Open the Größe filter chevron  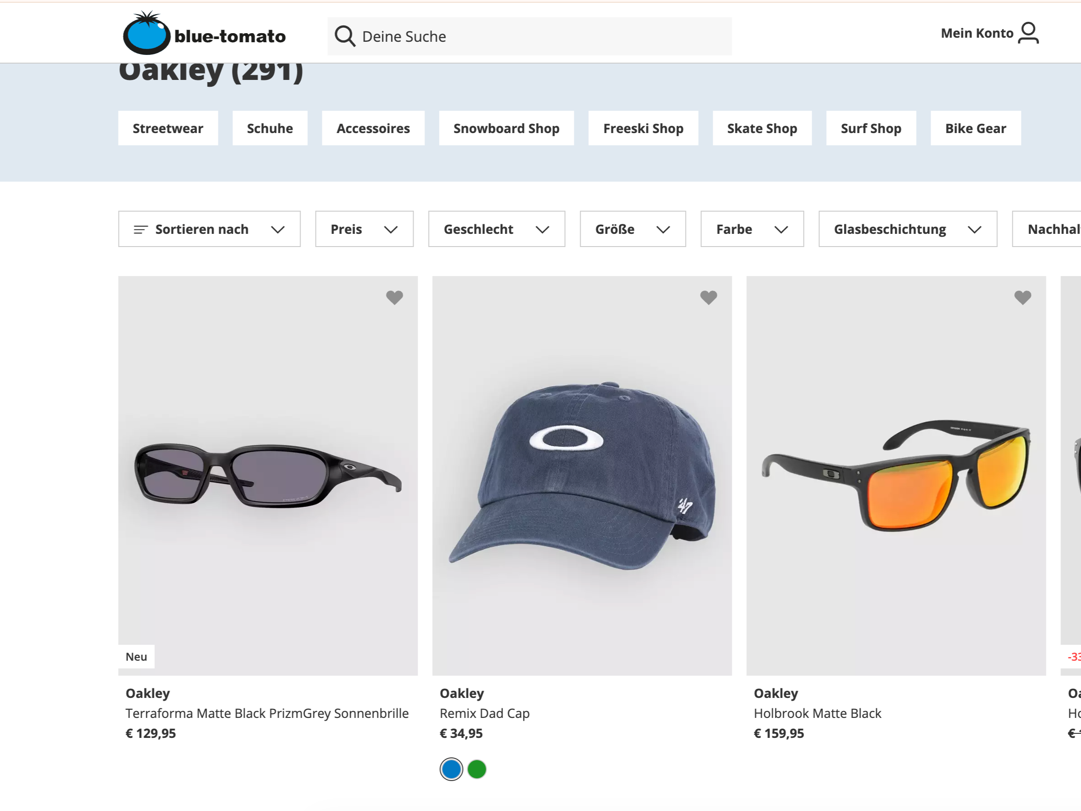coord(663,230)
